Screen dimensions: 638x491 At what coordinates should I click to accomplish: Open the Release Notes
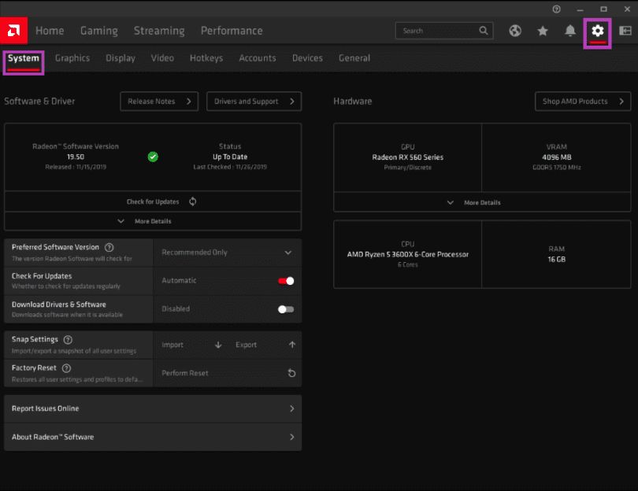(159, 101)
